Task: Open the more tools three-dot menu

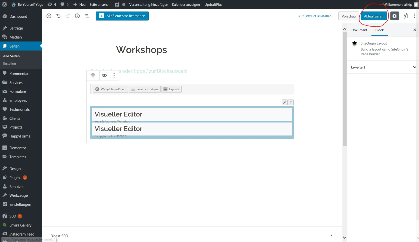Action: pyautogui.click(x=414, y=16)
